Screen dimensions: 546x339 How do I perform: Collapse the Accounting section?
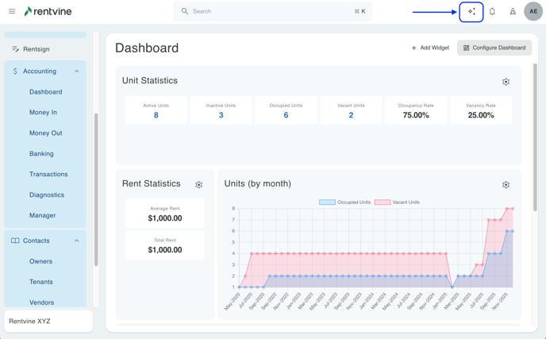[x=77, y=71]
